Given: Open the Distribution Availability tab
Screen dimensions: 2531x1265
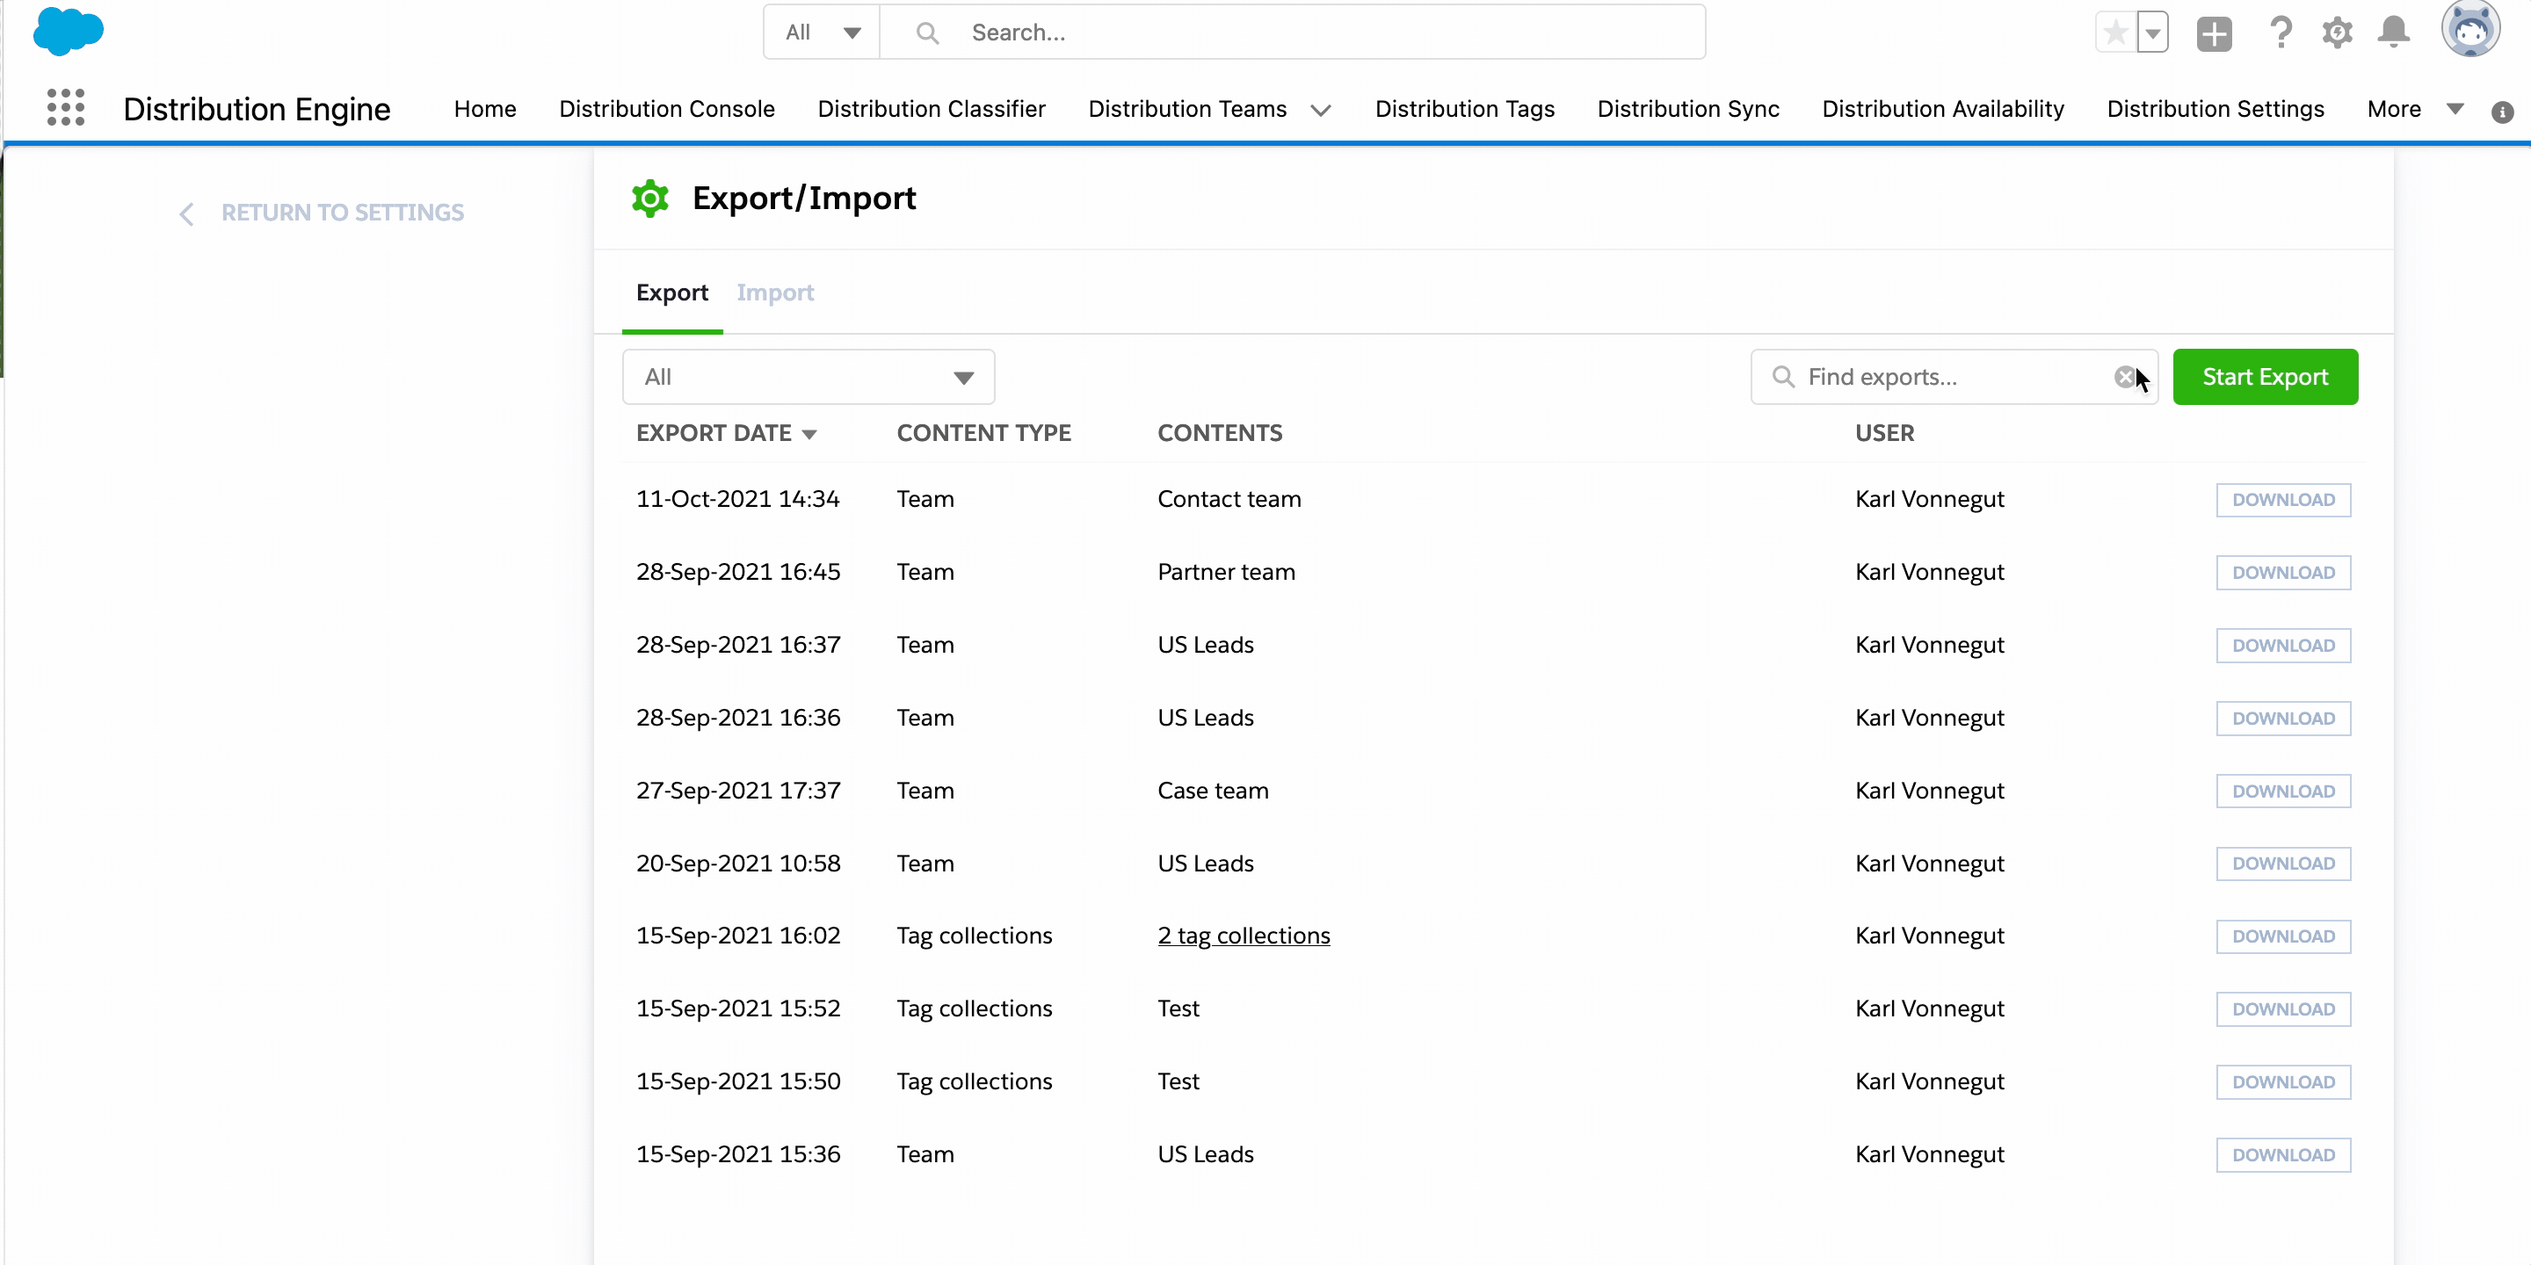Looking at the screenshot, I should [1943, 109].
